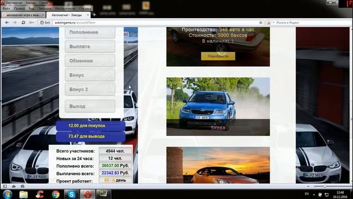Click the Web security badge in address bar
Image resolution: width=353 pixels, height=199 pixels.
pos(45,23)
